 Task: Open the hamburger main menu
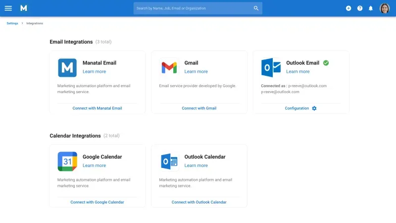point(8,8)
